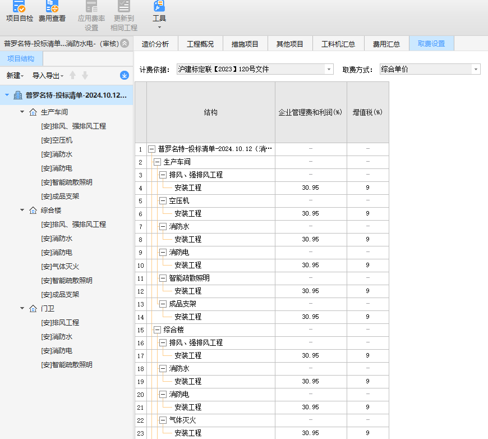Click 增值税(%) column header
Viewport: 488px width, 439px height.
(368, 112)
